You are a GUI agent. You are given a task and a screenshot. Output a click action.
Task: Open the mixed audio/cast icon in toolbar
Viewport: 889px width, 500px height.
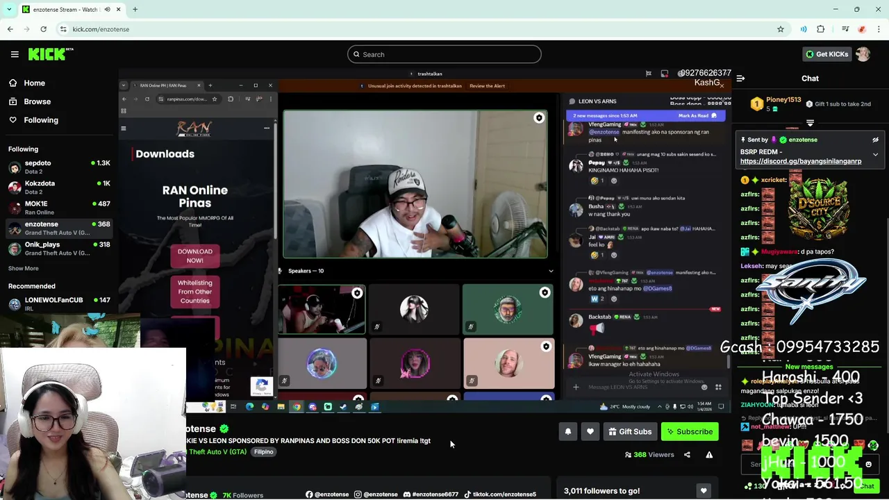pyautogui.click(x=803, y=29)
